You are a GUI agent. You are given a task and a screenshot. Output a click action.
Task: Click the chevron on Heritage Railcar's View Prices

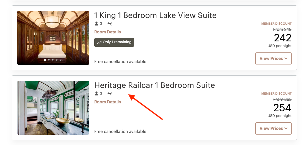click(286, 129)
